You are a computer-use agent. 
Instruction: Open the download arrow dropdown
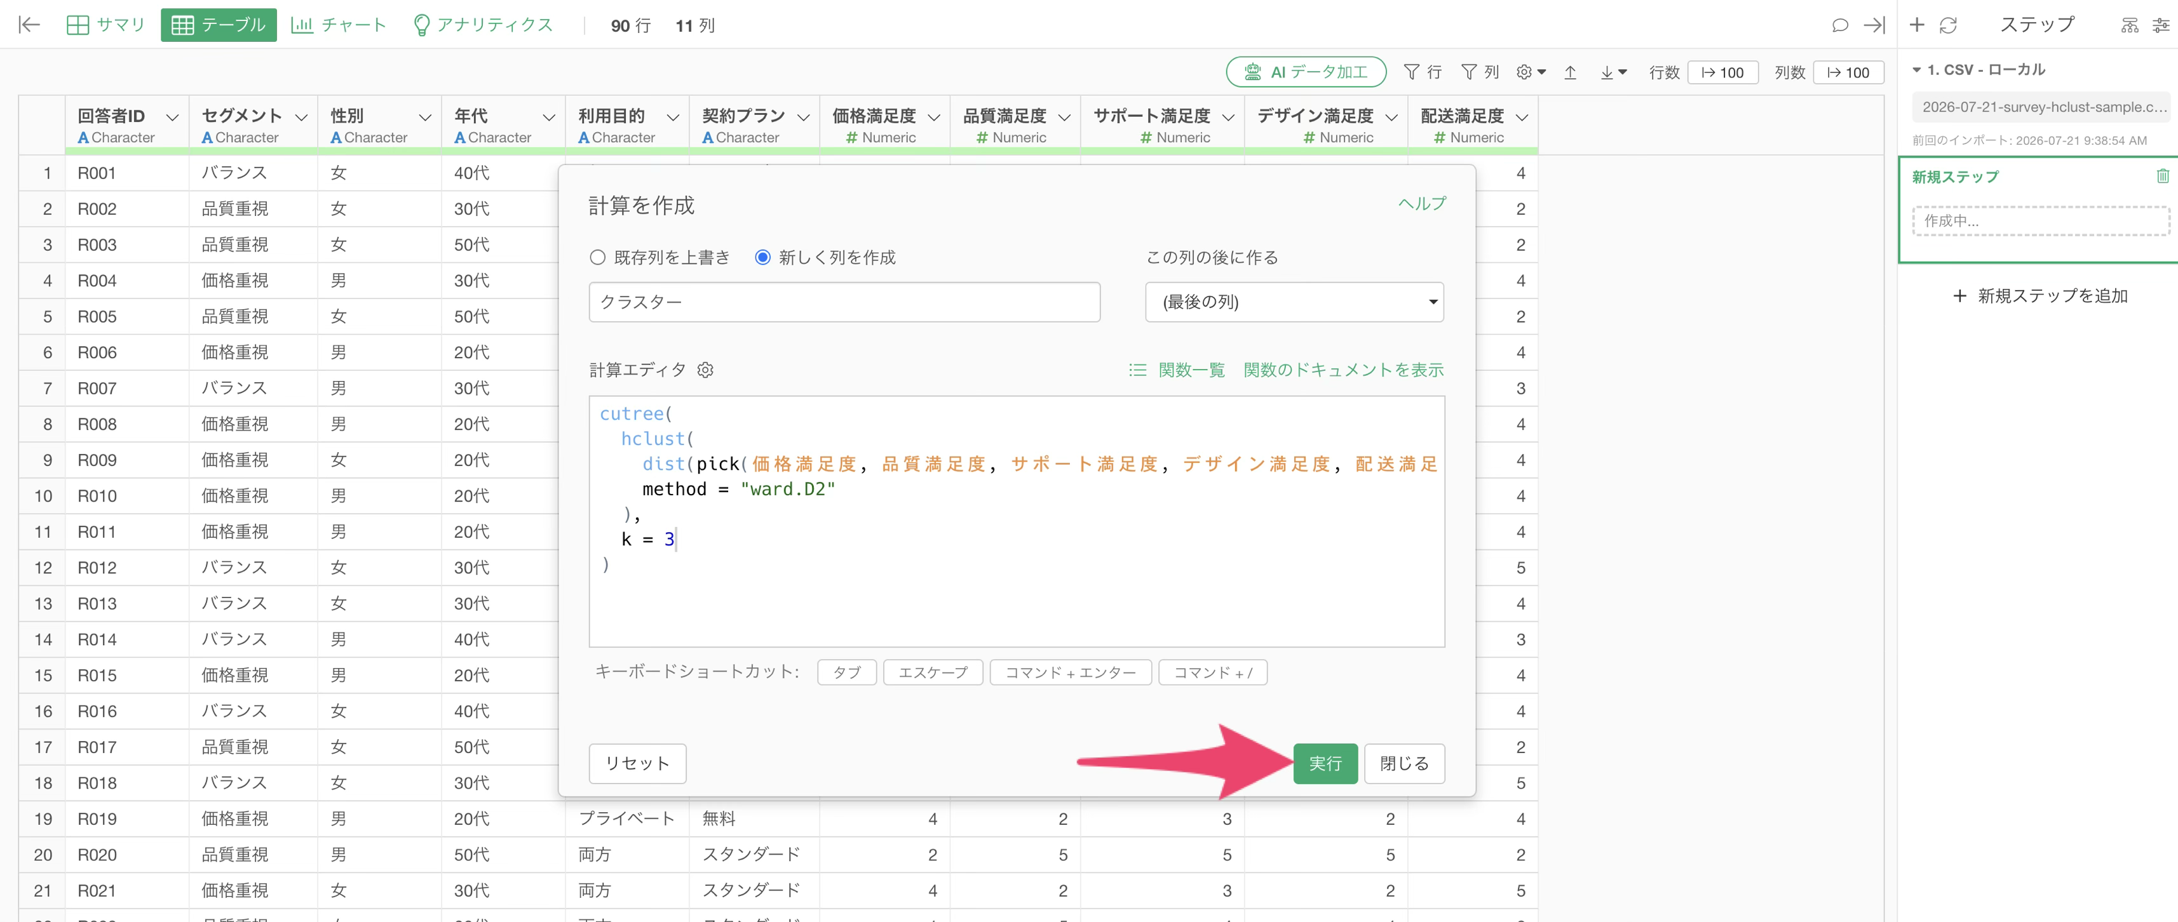(1613, 72)
